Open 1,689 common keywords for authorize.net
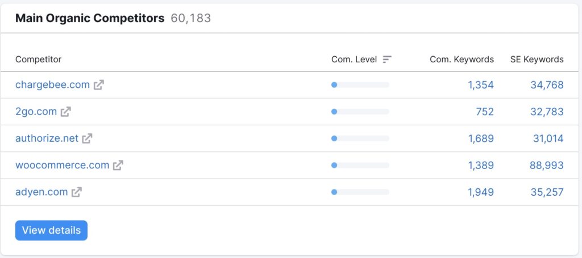 click(x=481, y=139)
